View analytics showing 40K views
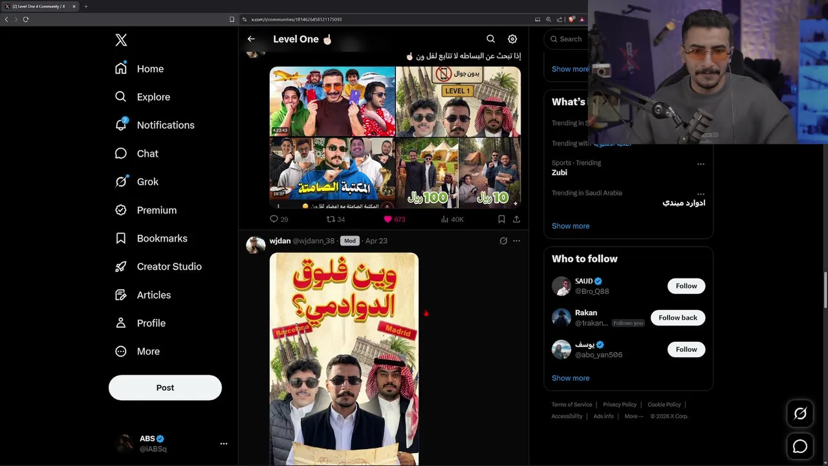The image size is (828, 466). click(x=452, y=219)
